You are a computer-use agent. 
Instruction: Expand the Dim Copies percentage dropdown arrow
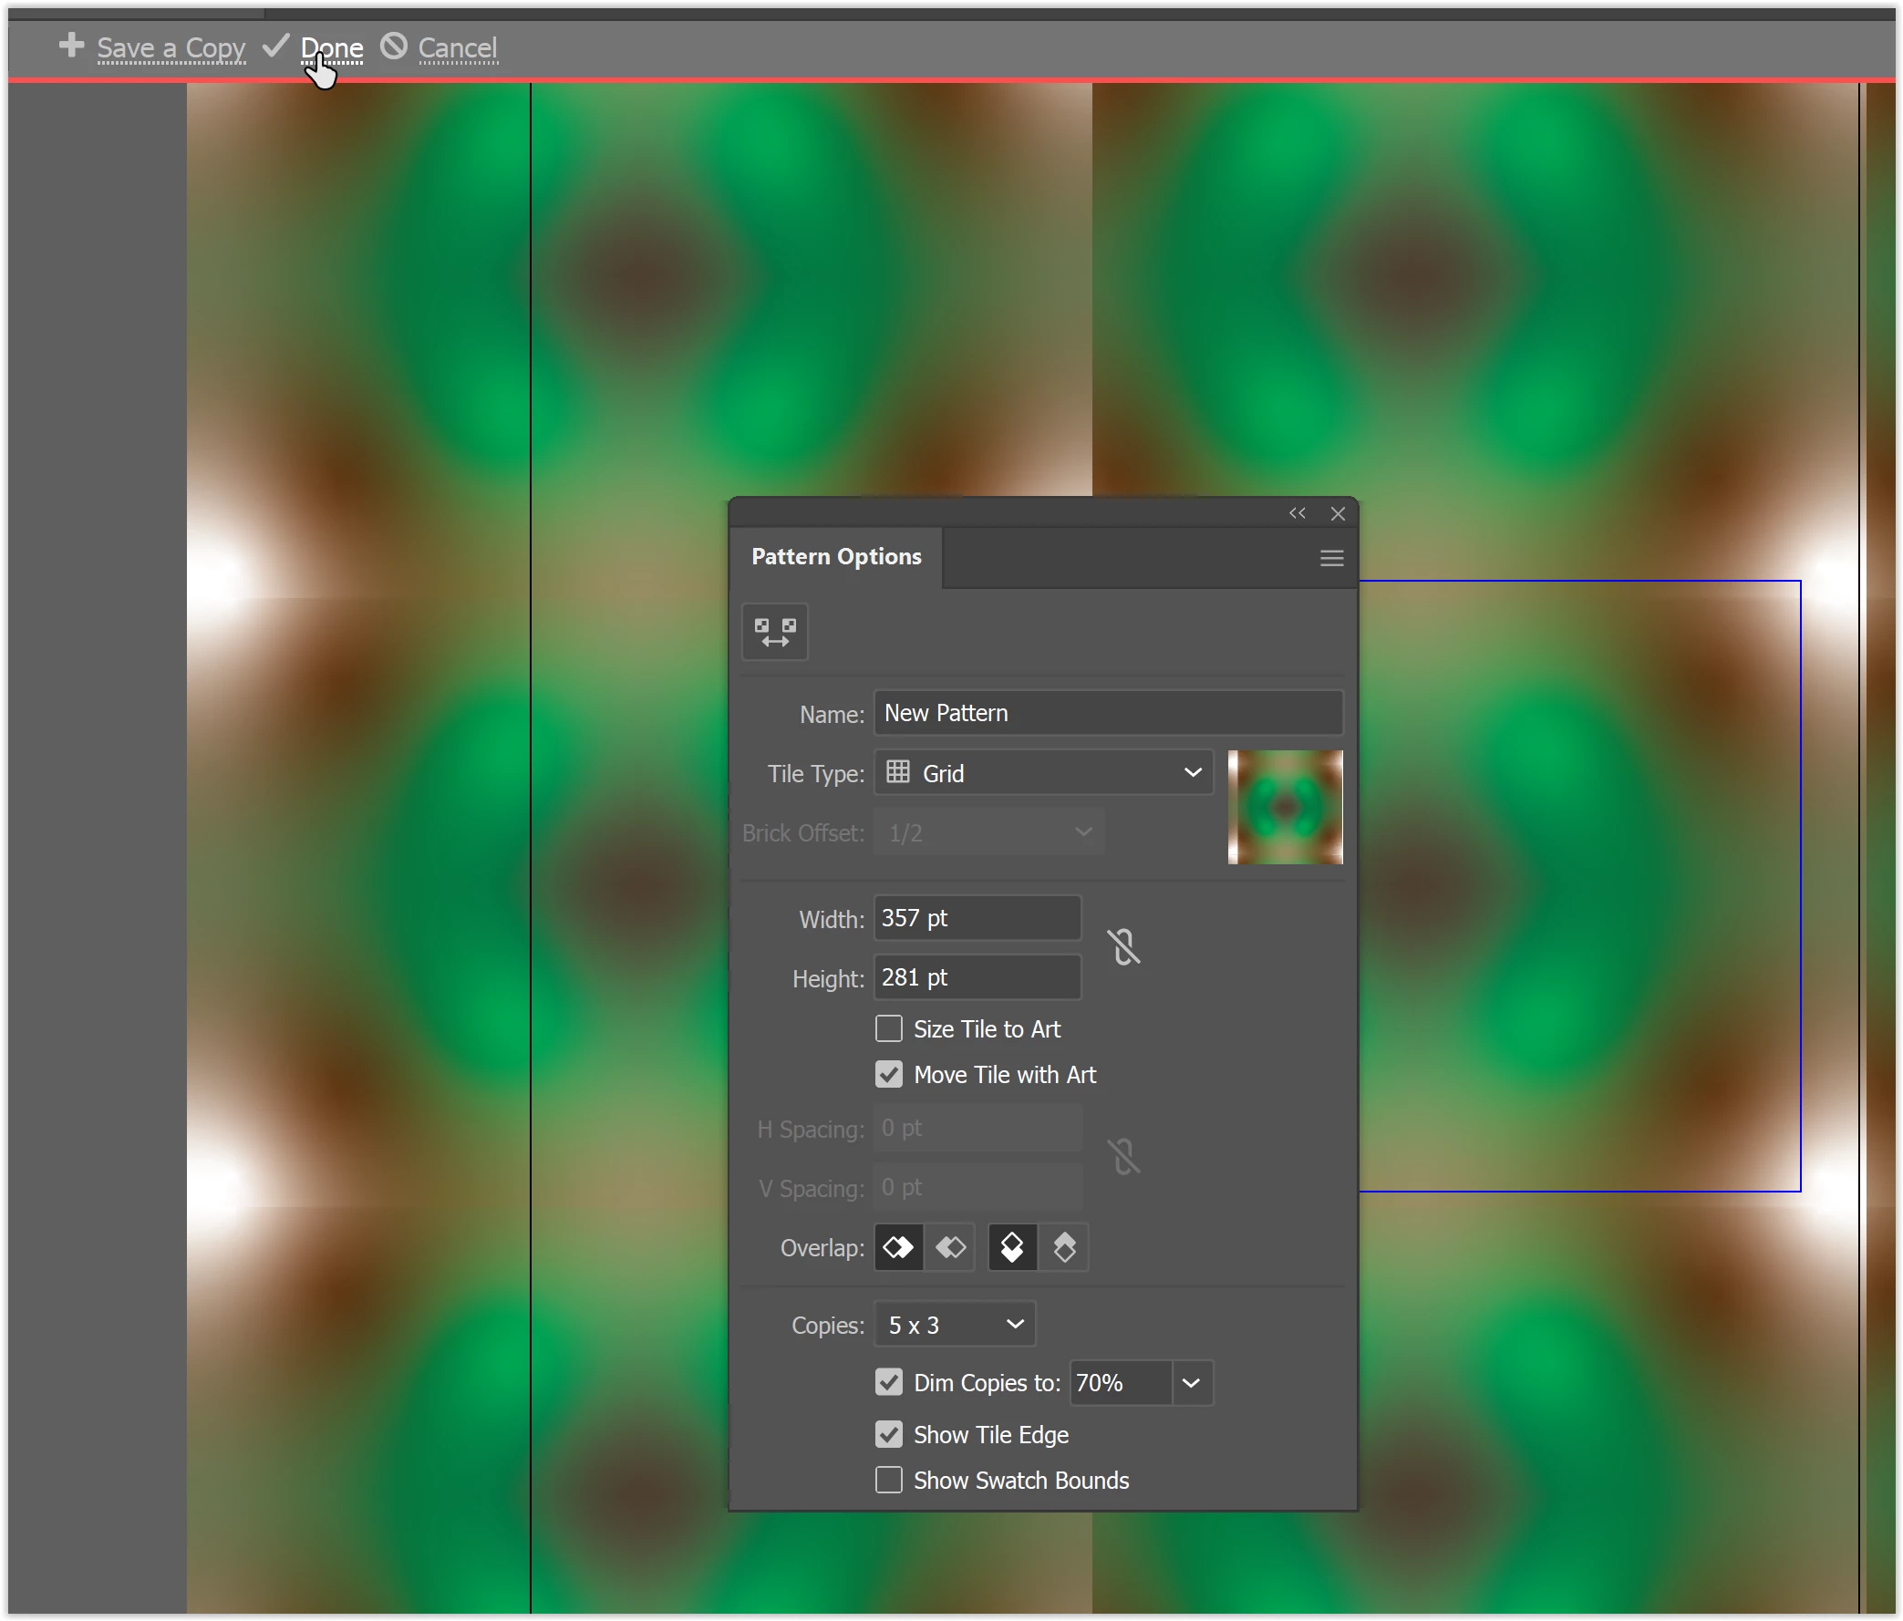pos(1190,1383)
